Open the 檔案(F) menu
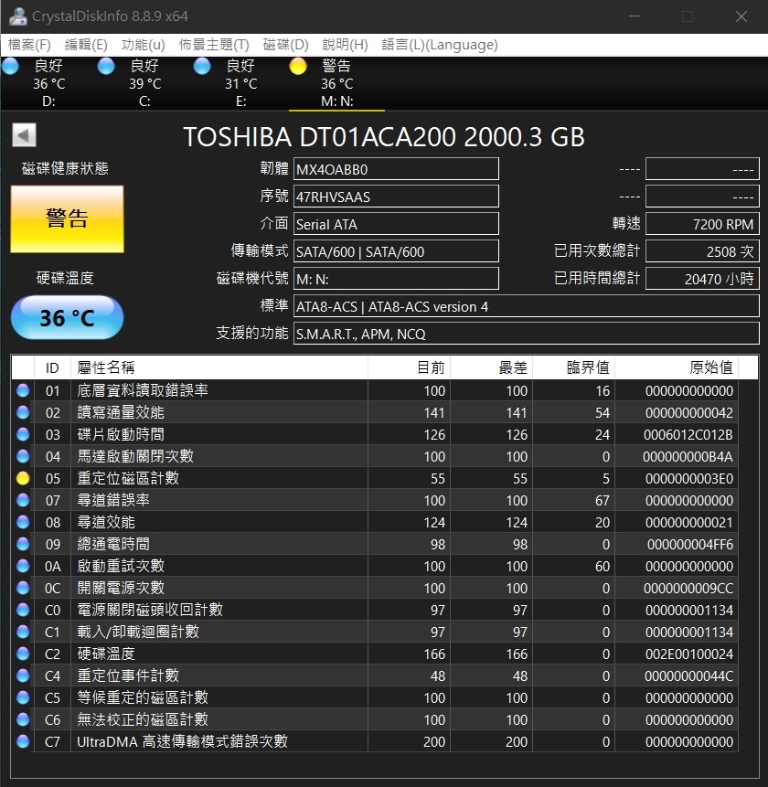 click(29, 45)
